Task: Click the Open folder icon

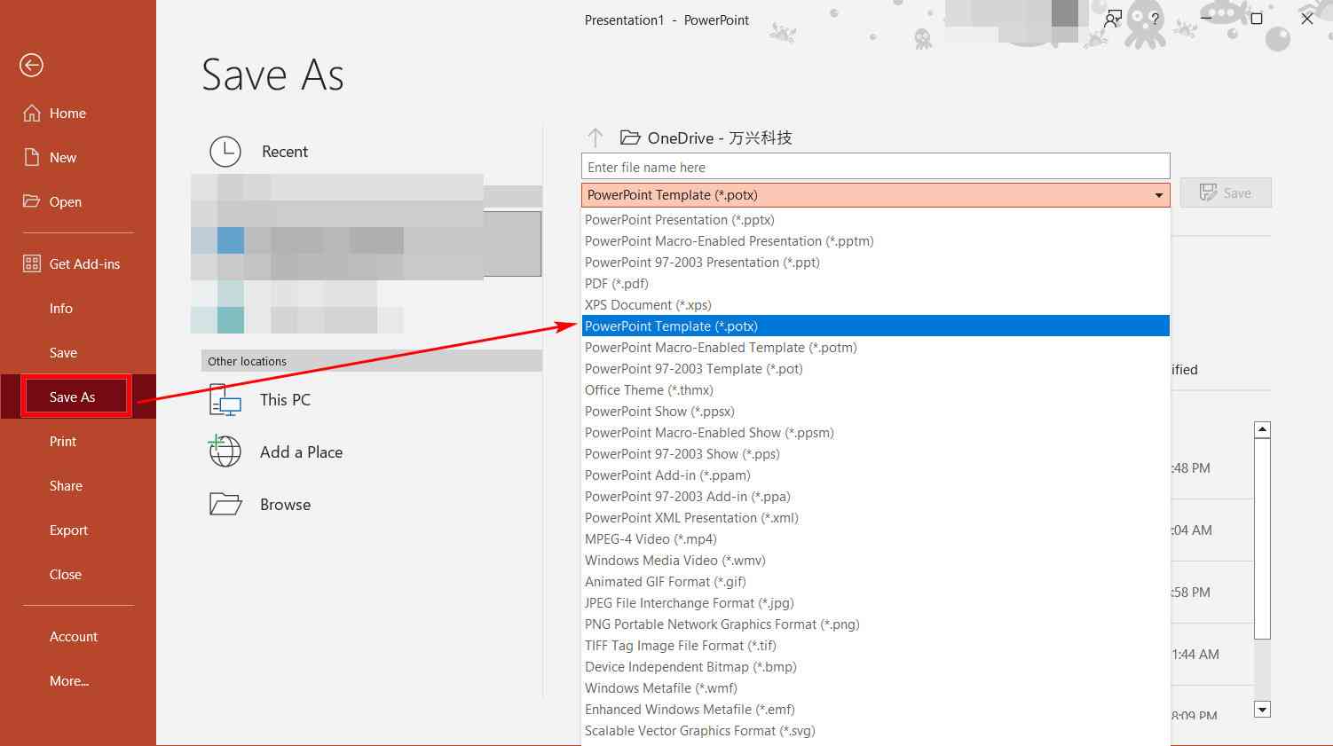Action: pyautogui.click(x=32, y=201)
